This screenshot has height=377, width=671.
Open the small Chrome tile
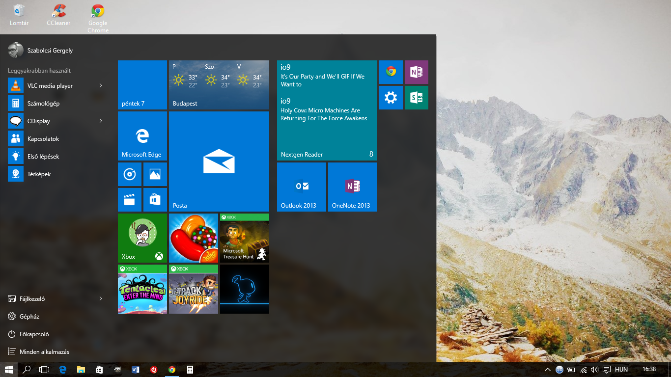click(391, 72)
